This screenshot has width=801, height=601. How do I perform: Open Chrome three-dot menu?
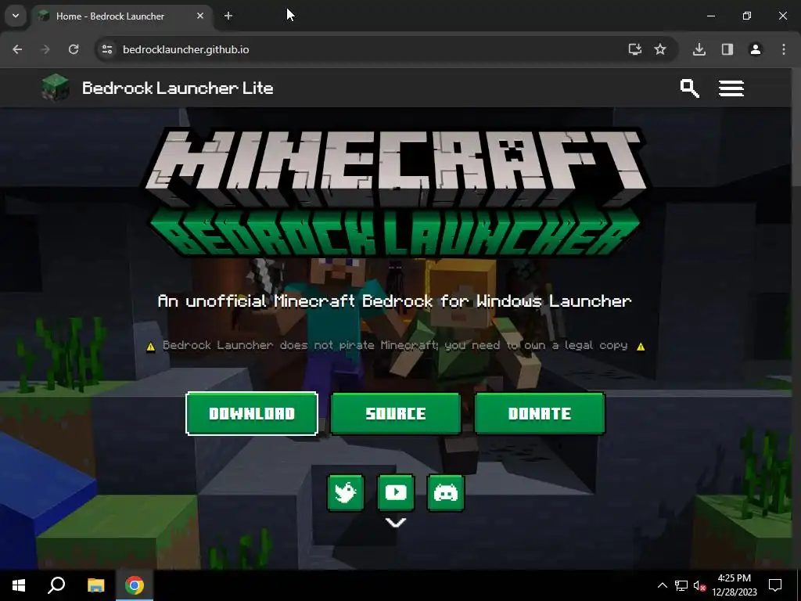click(784, 49)
